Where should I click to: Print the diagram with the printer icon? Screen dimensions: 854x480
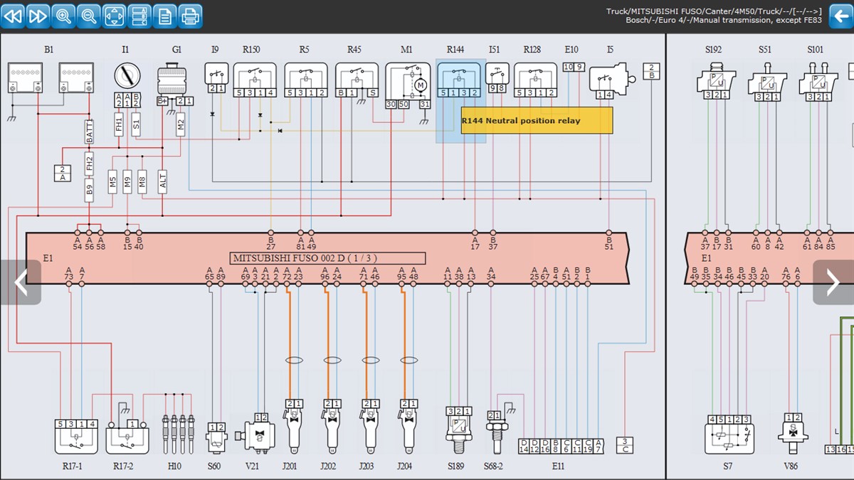tap(191, 16)
